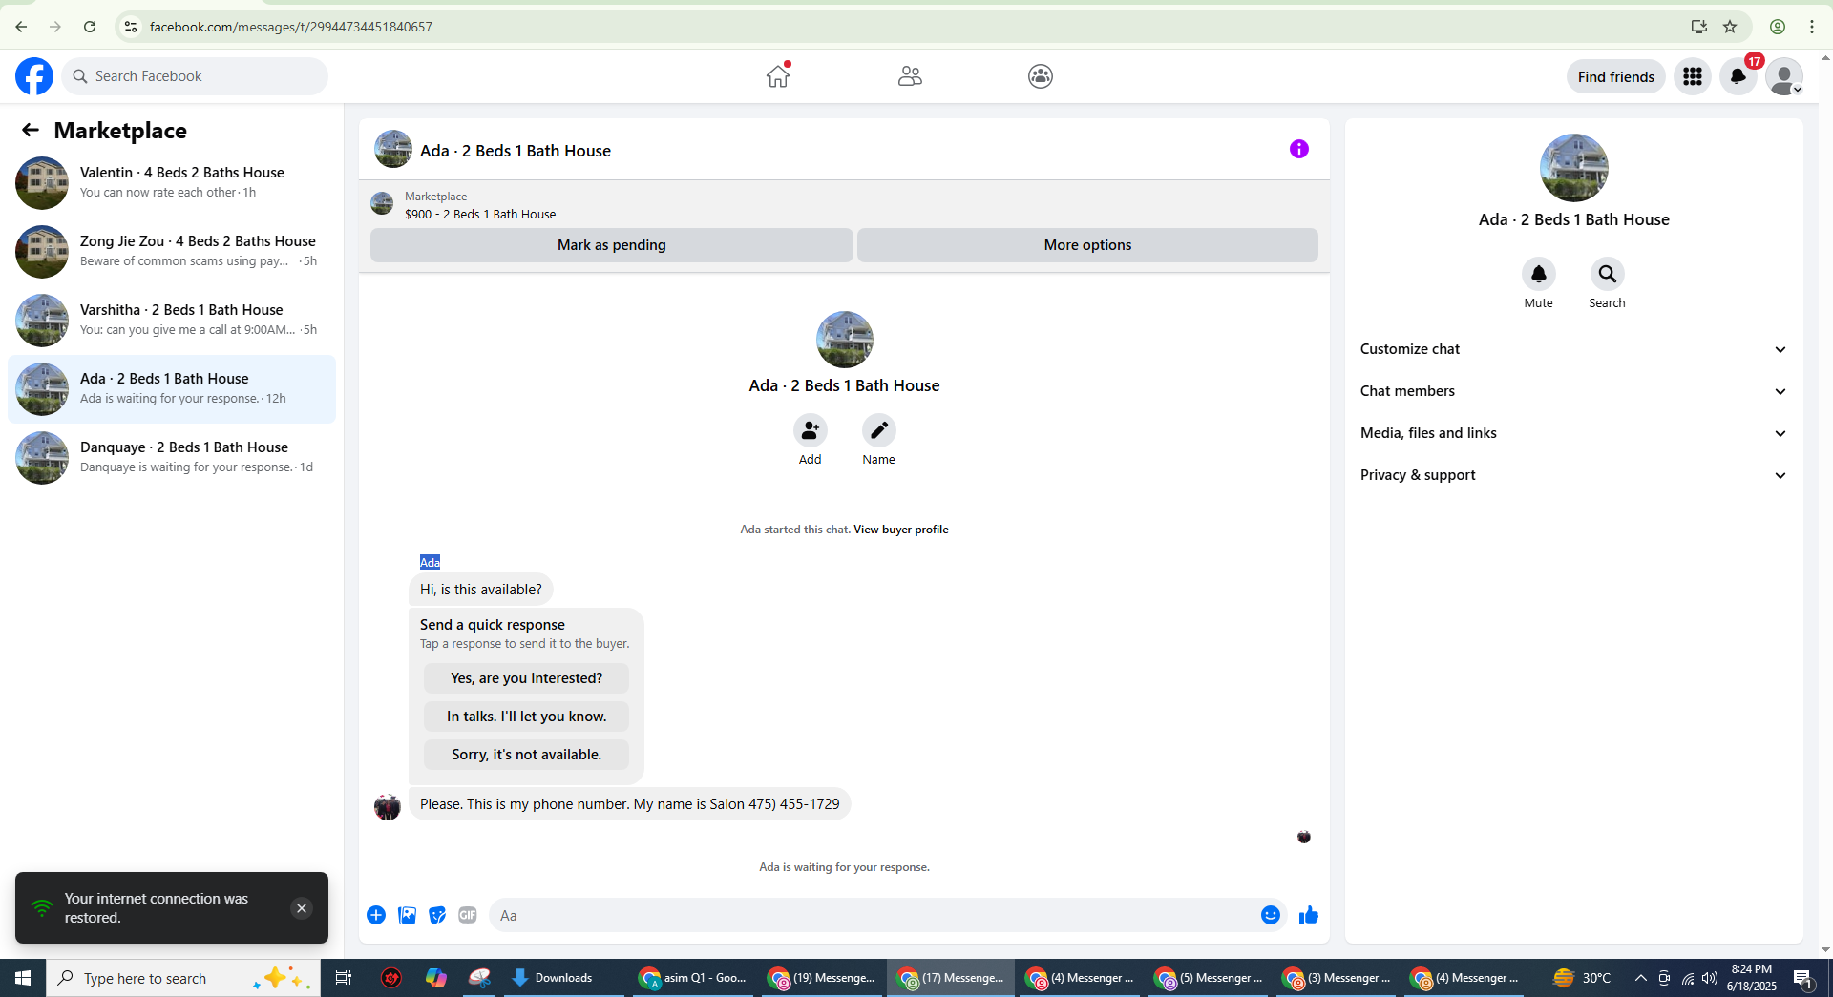1833x997 pixels.
Task: Click the Marketplace $900 listing thumbnail
Action: [382, 204]
